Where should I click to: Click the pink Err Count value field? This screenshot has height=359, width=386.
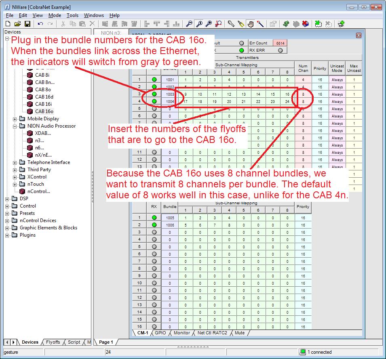tap(279, 43)
